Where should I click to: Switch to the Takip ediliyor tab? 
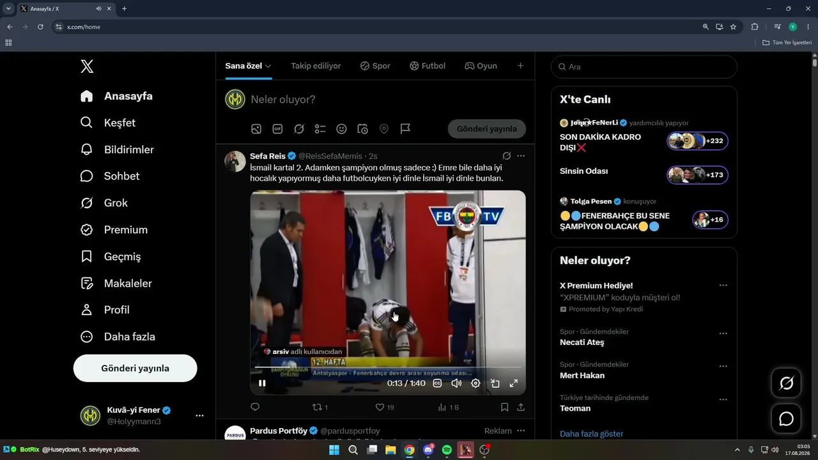(316, 66)
